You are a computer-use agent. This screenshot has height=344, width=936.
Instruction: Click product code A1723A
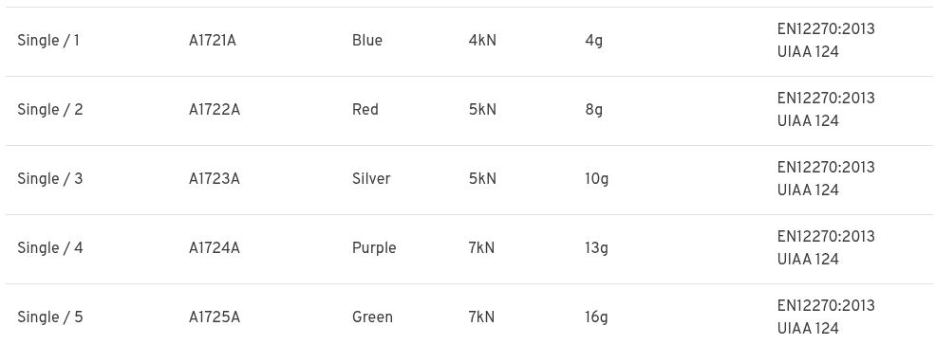(215, 179)
